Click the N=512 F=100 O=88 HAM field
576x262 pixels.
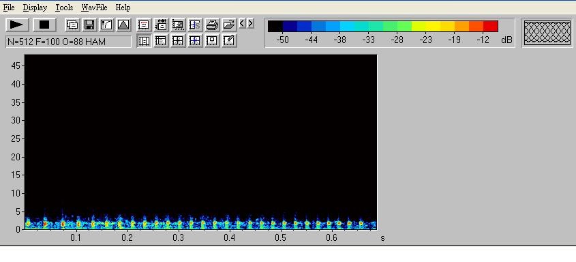(x=69, y=42)
